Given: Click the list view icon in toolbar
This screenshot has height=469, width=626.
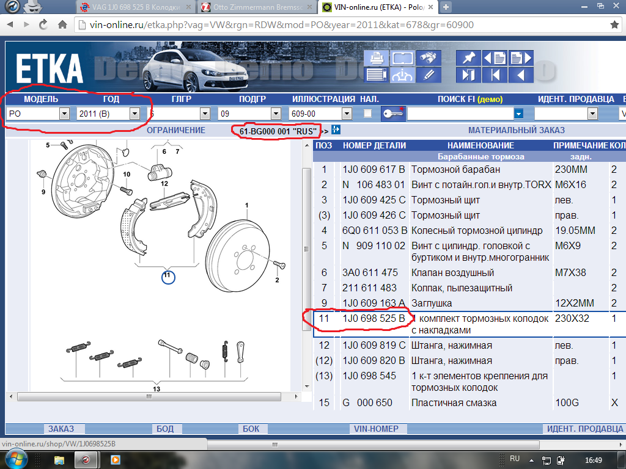Looking at the screenshot, I should [x=377, y=75].
